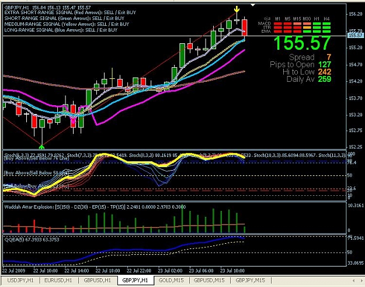
Task: Click the 33.0695 value on the QQEA scale
Action: point(356,263)
